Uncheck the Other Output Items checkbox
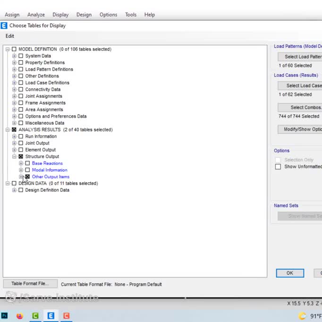This screenshot has height=322, width=322. [27, 177]
